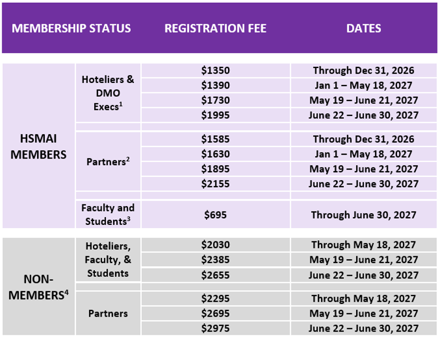438x337 pixels.
Task: Select the $2975 fee cell
Action: pos(215,328)
